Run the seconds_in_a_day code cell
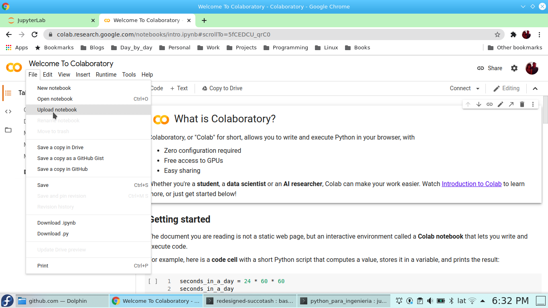 [152, 282]
